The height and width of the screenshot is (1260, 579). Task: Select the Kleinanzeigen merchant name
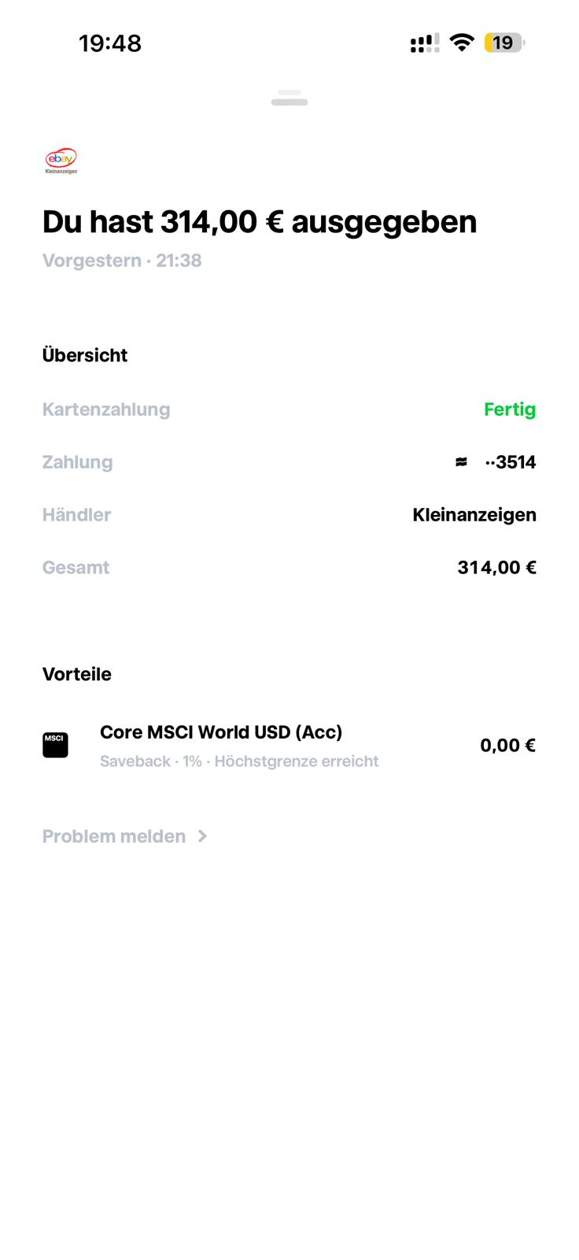(x=474, y=515)
